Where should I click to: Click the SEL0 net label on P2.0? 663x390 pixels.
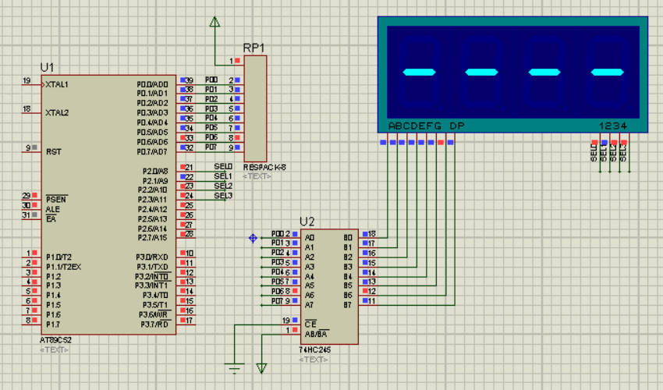pyautogui.click(x=223, y=166)
